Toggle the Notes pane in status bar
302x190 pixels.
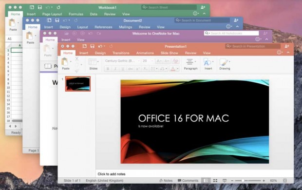[x=166, y=181]
